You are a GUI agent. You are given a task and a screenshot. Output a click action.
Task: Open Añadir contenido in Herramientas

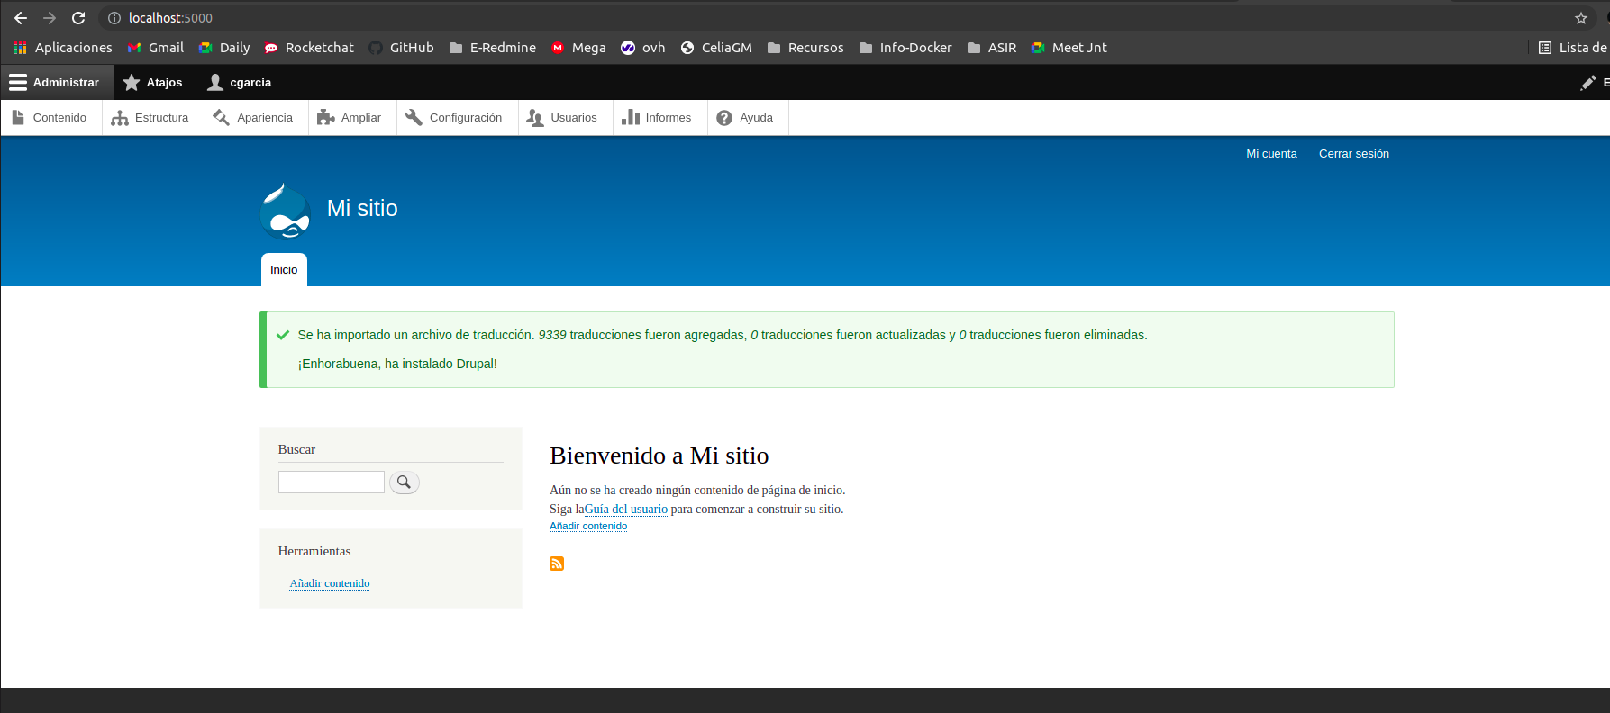pos(330,583)
